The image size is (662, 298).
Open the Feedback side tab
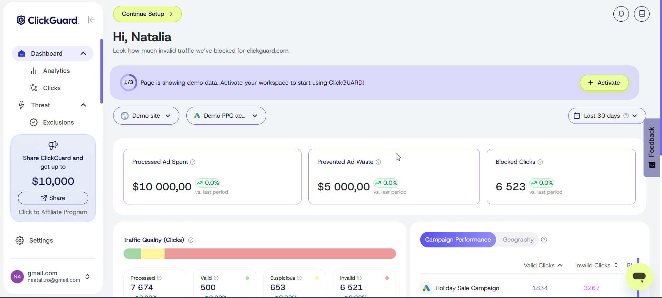[652, 147]
